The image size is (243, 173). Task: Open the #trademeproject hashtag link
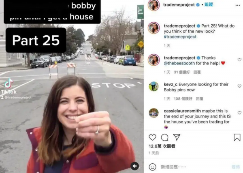[180, 37]
